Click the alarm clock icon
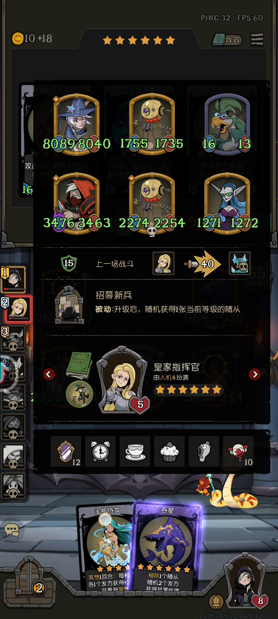 pyautogui.click(x=100, y=451)
